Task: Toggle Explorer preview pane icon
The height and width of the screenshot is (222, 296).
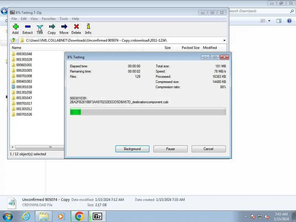Action: tap(279, 21)
